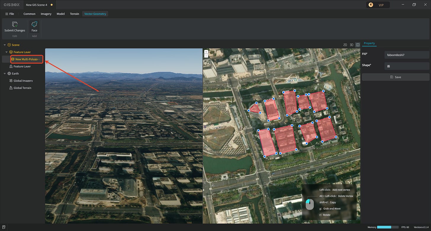Collapse the Scene tree node
431x231 pixels.
point(5,45)
